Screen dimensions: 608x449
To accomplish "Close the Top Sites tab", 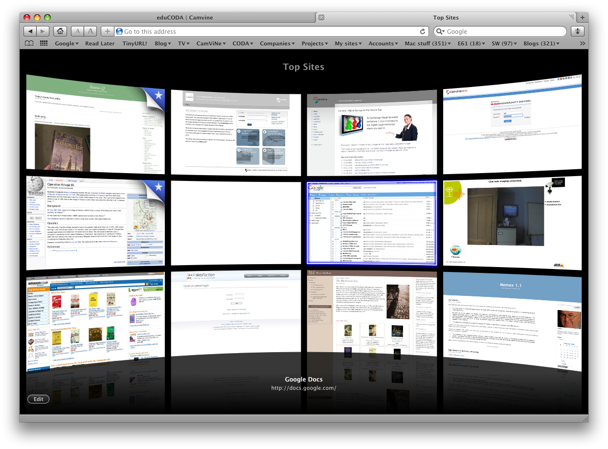I will 321,18.
